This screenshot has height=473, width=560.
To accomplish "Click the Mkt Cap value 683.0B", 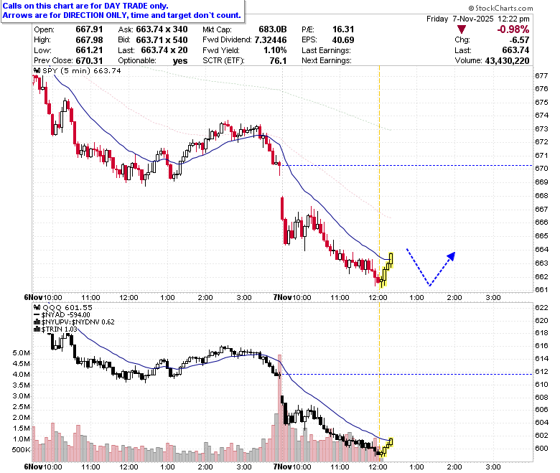I will (x=273, y=29).
